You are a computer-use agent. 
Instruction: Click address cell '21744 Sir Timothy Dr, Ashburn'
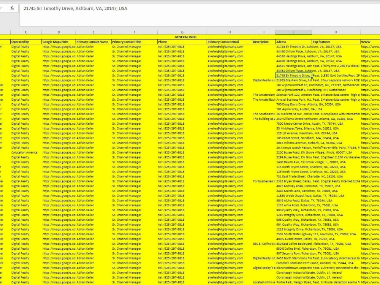[x=294, y=47]
